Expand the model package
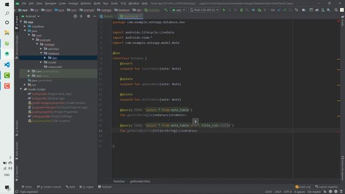The image size is (345, 194). click(41, 63)
